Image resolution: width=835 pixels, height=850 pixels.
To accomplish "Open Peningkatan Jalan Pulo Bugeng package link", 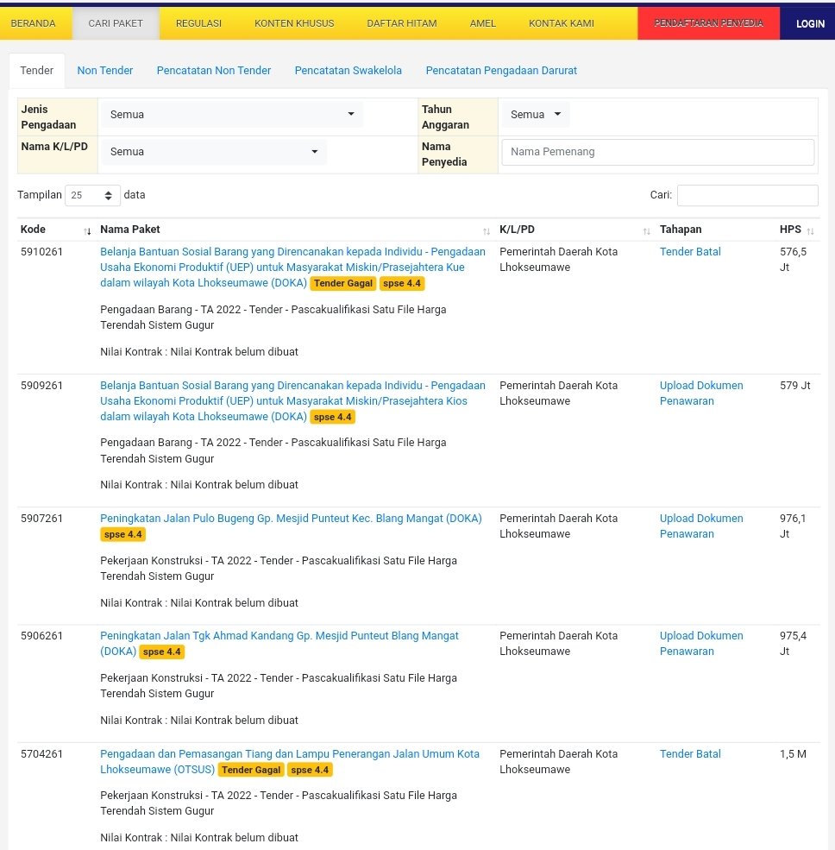I will coord(291,519).
